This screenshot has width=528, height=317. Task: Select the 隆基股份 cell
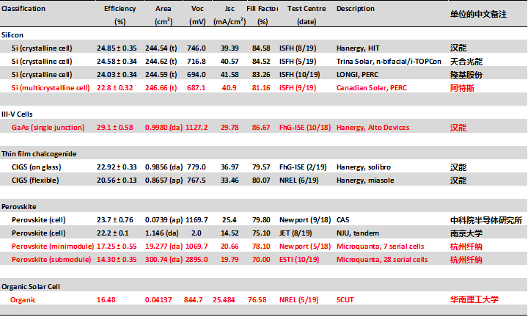(x=466, y=75)
